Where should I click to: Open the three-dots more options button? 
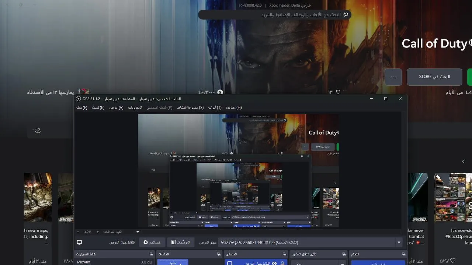pyautogui.click(x=393, y=77)
